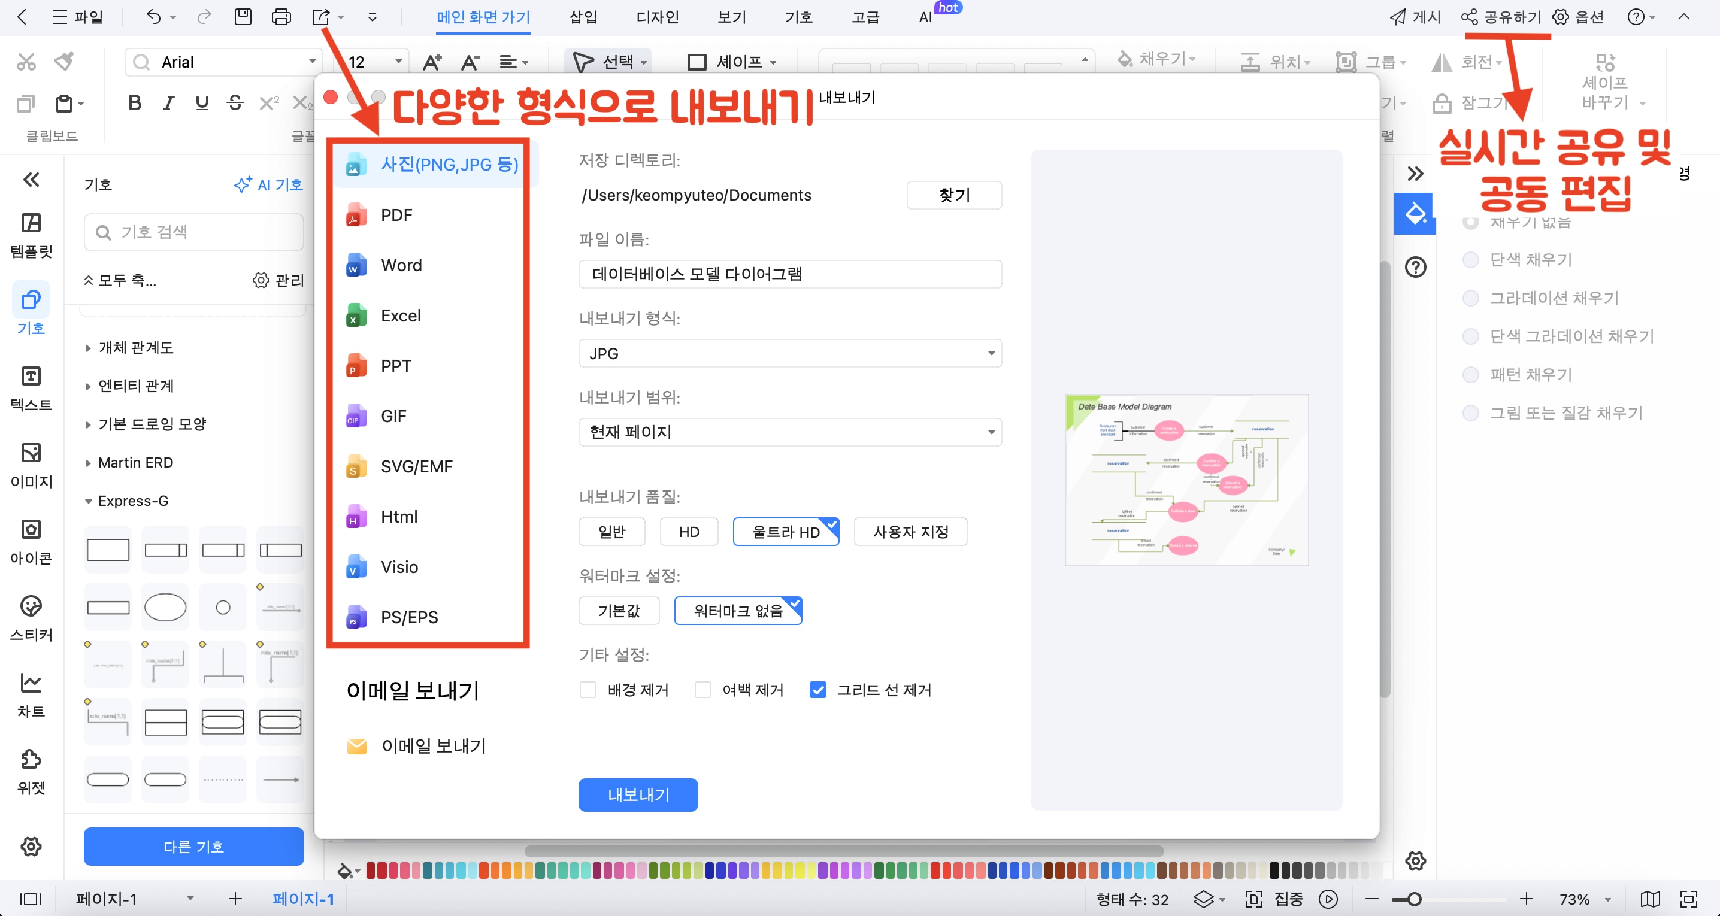Click the 파일 이름 text field

click(789, 274)
